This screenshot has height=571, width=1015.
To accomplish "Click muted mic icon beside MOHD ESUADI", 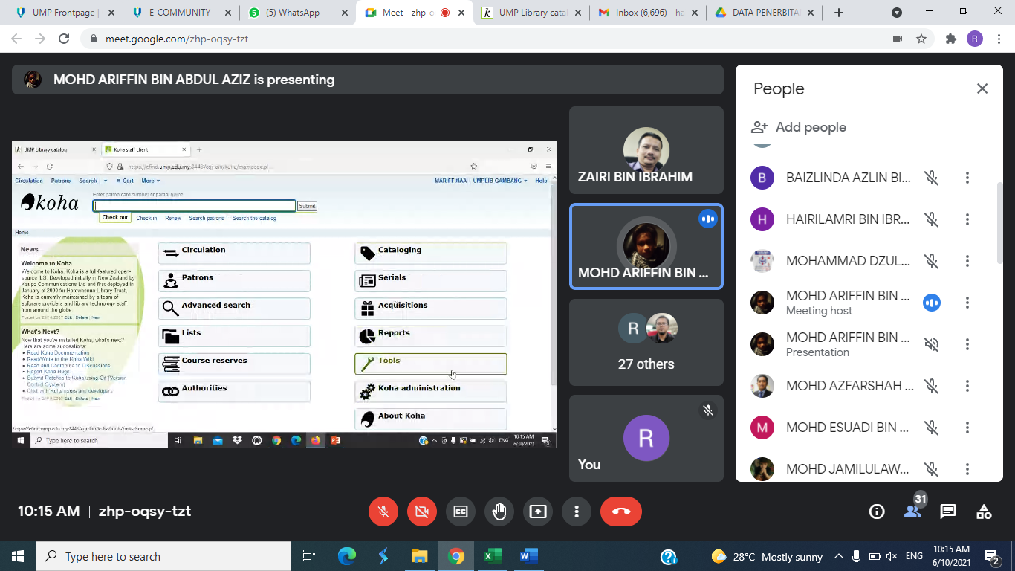I will (x=931, y=428).
